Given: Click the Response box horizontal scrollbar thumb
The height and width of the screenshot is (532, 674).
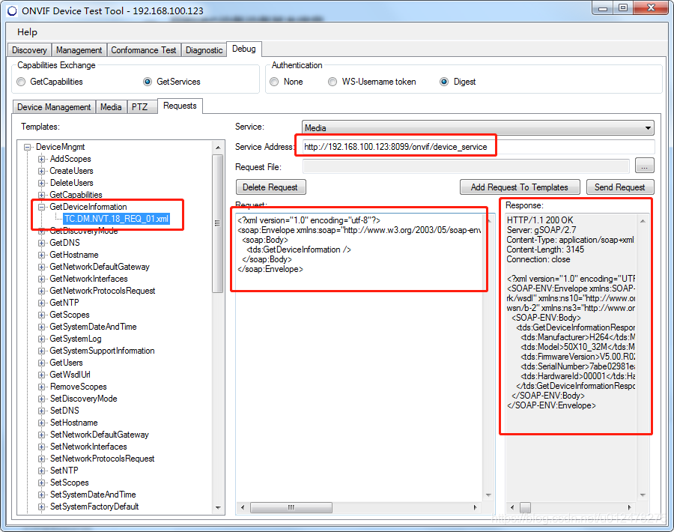Looking at the screenshot, I should (525, 507).
